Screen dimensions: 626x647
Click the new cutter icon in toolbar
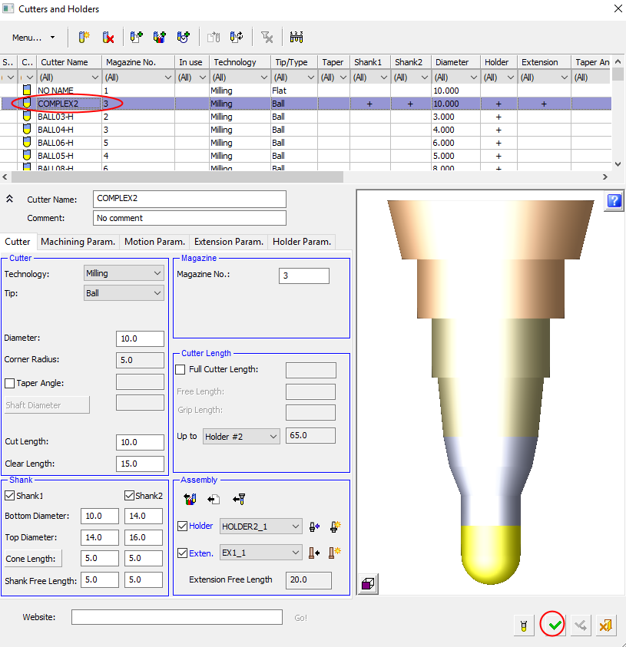84,37
